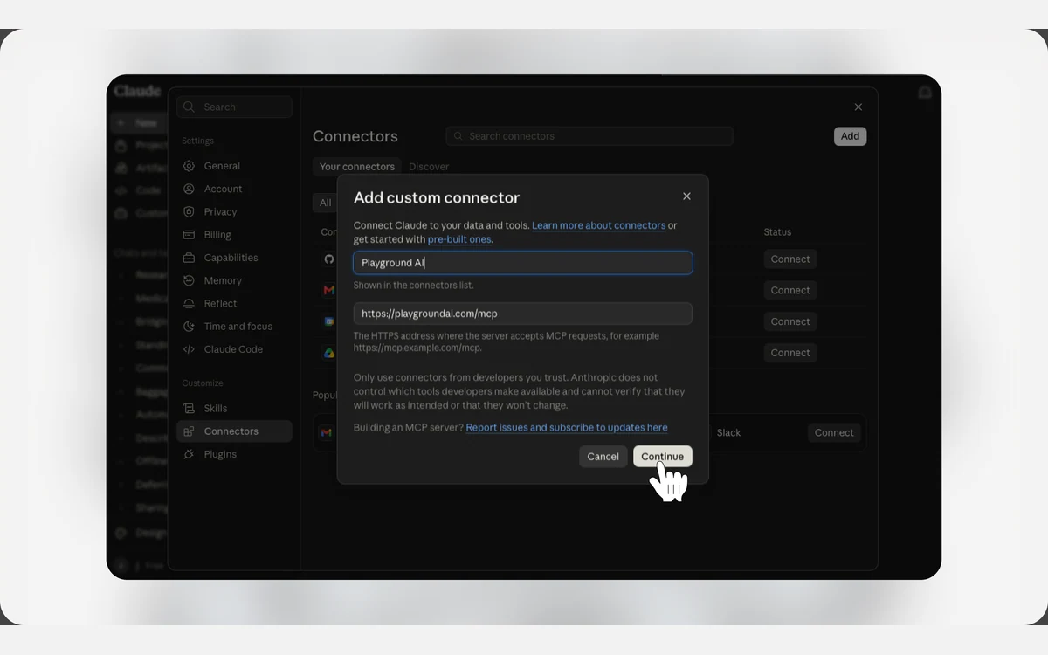Connect the Google Calendar connector row
This screenshot has height=655, width=1048.
(x=790, y=321)
